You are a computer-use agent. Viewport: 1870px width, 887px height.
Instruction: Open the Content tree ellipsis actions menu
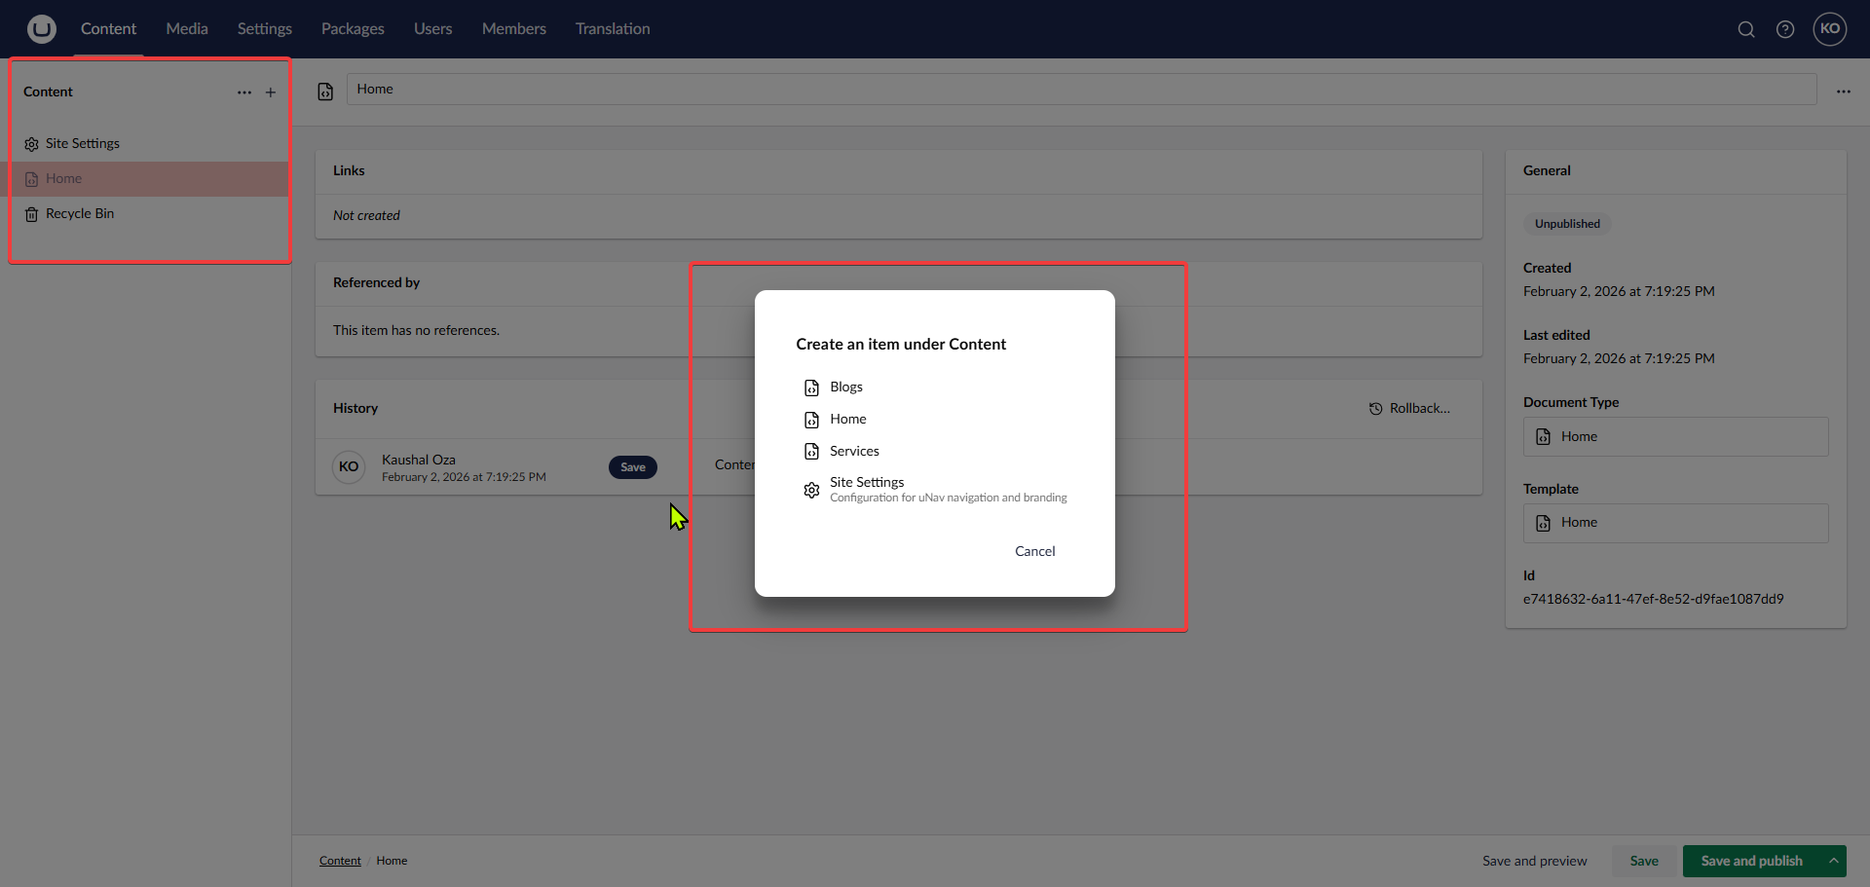coord(243,92)
